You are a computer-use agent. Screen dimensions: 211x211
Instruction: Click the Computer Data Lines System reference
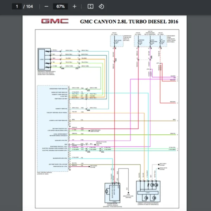(x=95, y=130)
